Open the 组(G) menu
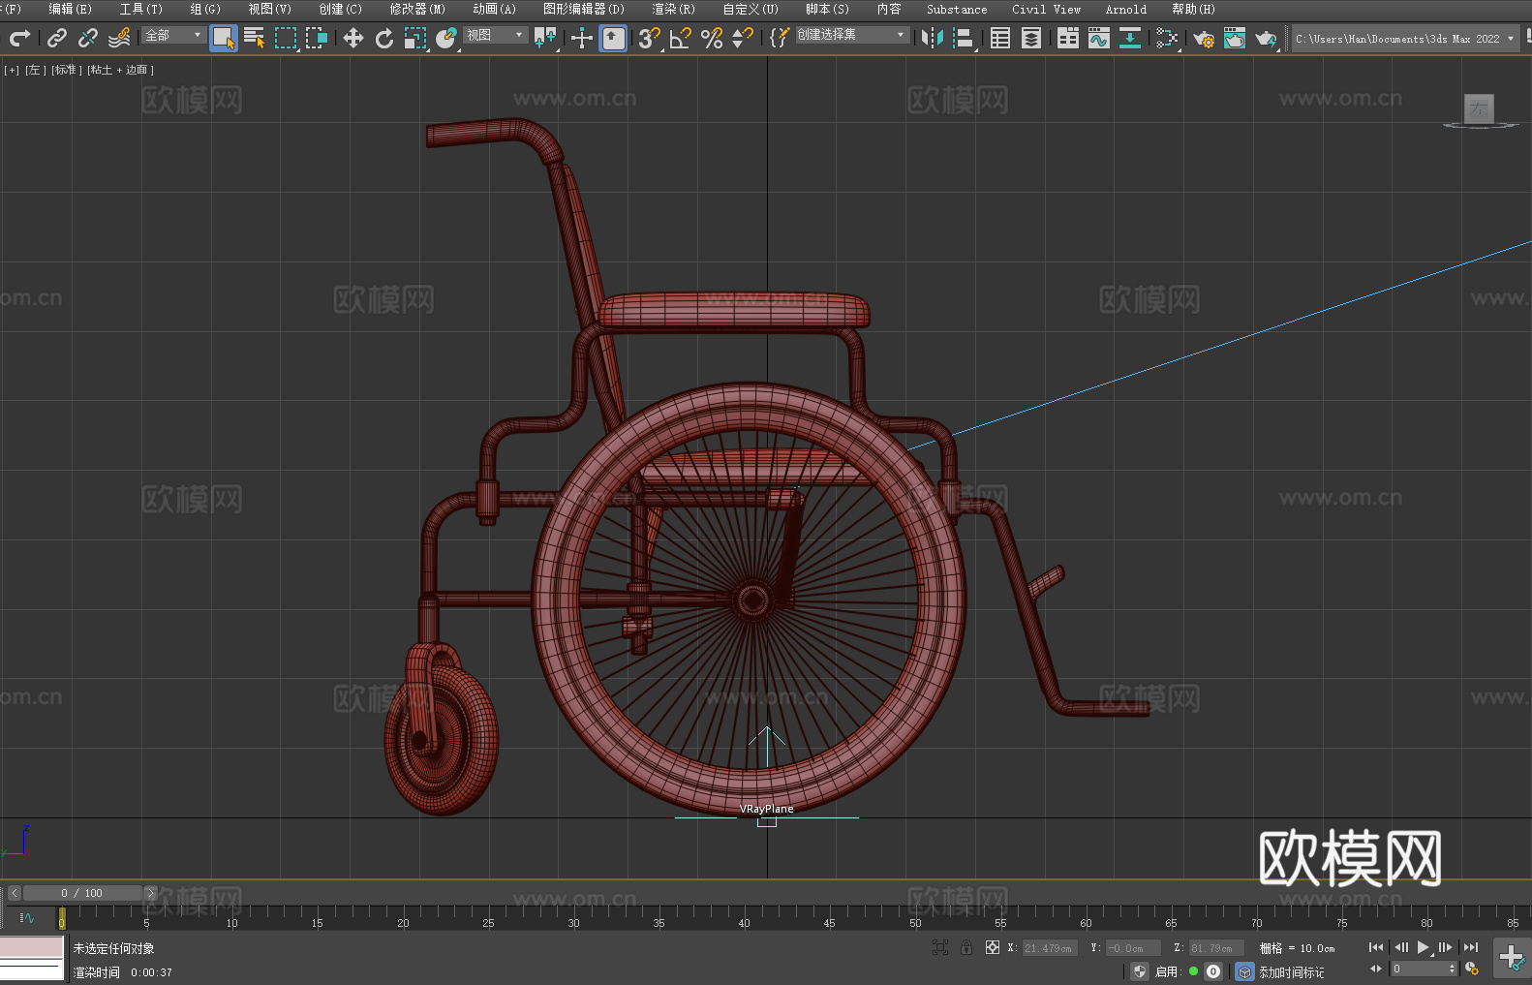The width and height of the screenshot is (1532, 985). (x=205, y=9)
